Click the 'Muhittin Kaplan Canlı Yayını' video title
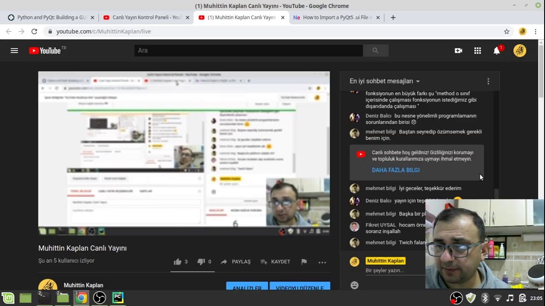The height and width of the screenshot is (306, 545). (x=83, y=248)
